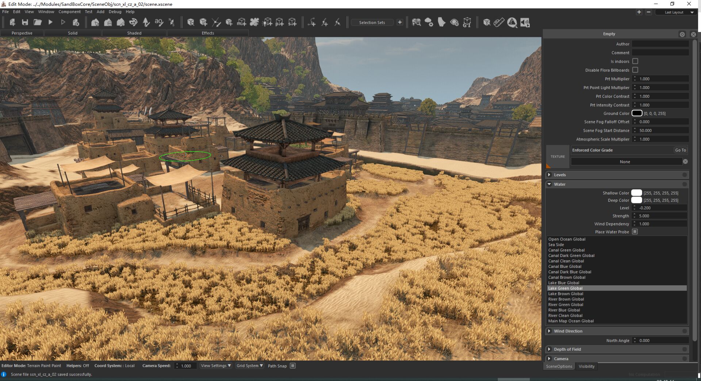Open the Last Layout dropdown
701x381 pixels.
[677, 12]
